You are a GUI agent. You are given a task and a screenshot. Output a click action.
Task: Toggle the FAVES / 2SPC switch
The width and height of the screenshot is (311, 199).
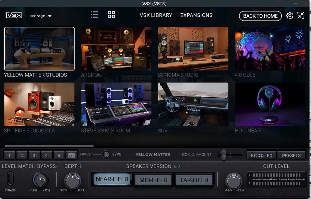click(x=106, y=155)
